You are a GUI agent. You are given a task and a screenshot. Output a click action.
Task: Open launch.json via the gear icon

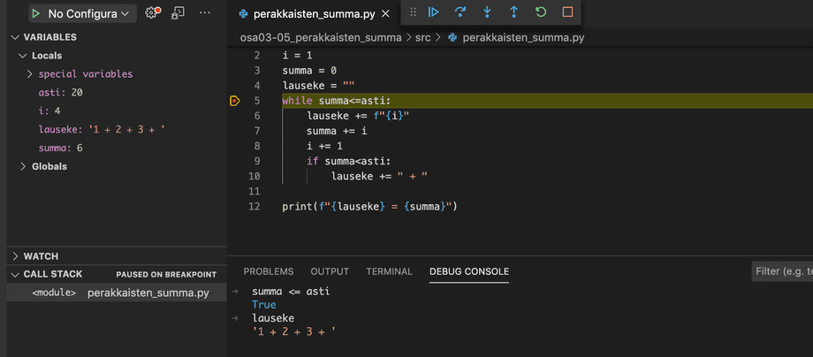point(153,13)
